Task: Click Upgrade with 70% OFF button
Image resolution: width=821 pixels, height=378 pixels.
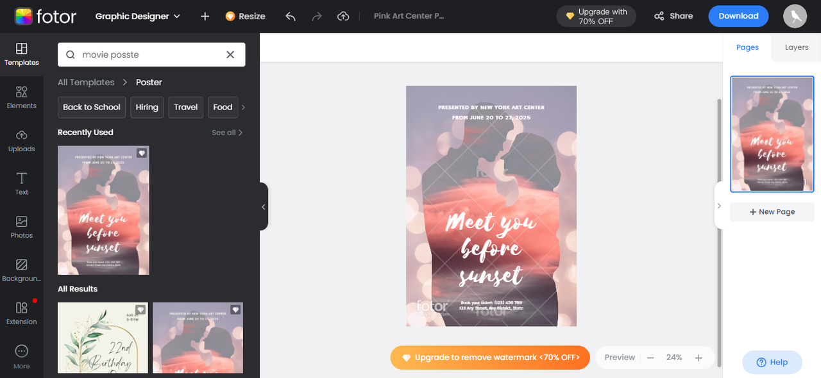Action: click(x=596, y=16)
